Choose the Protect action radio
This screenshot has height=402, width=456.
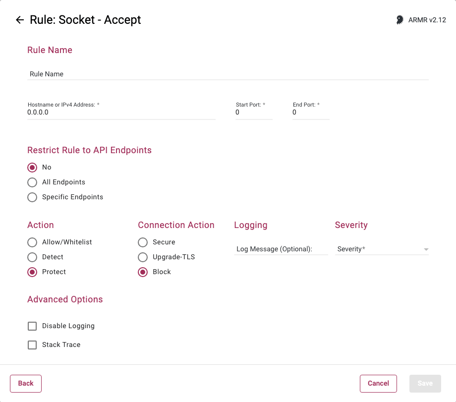(x=32, y=272)
